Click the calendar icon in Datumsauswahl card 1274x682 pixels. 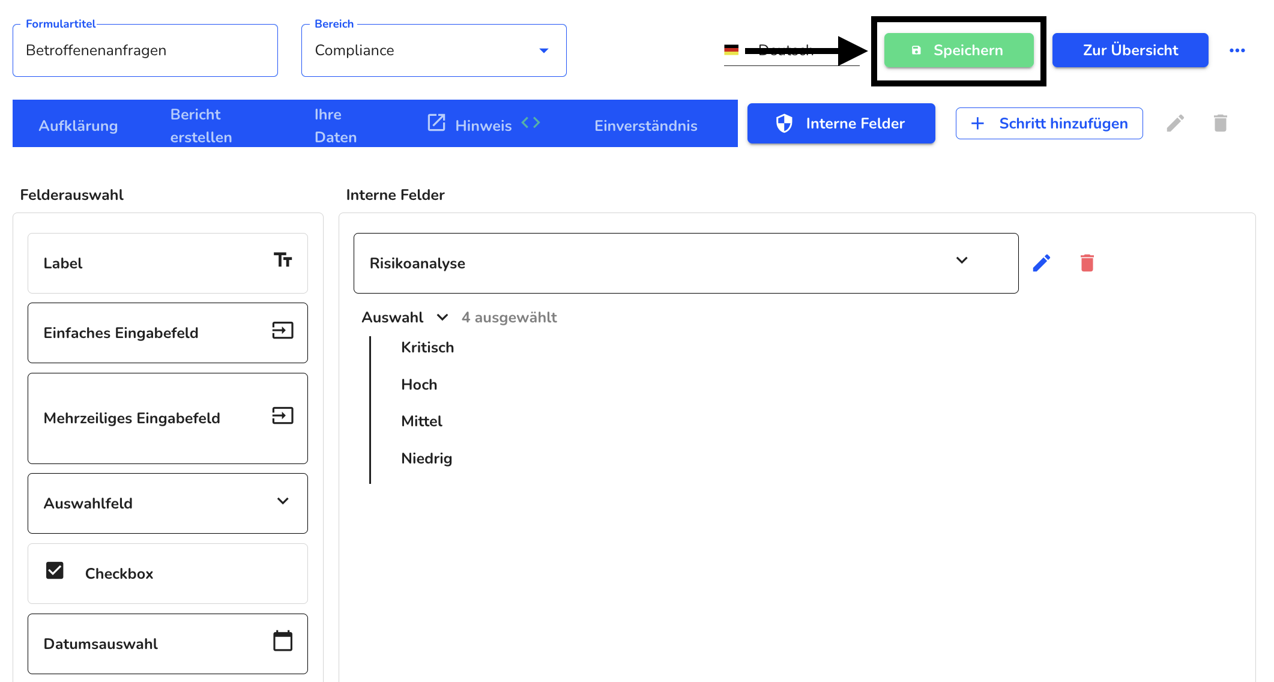pos(283,641)
